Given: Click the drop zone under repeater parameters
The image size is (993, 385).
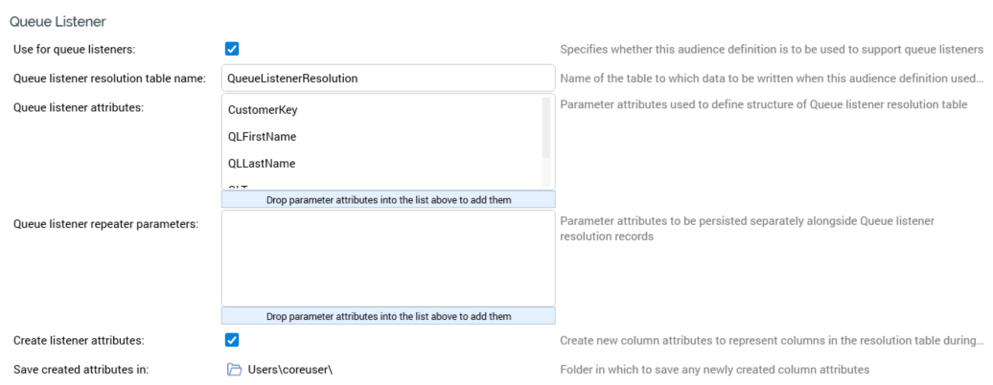Looking at the screenshot, I should (388, 316).
